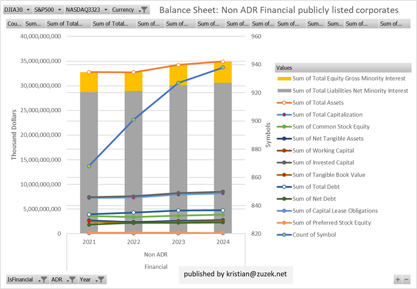This screenshot has height=289, width=417.
Task: Click the published by kristian@zuzek.net text
Action: (235, 274)
